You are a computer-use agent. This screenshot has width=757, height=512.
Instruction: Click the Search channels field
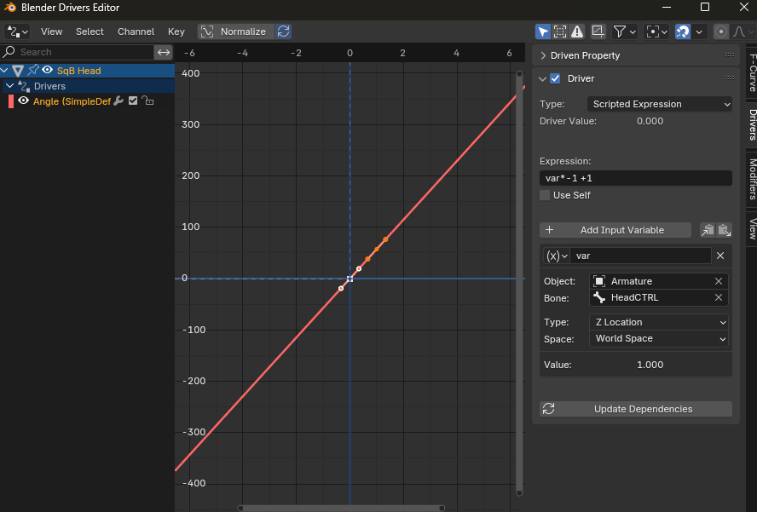tap(78, 52)
